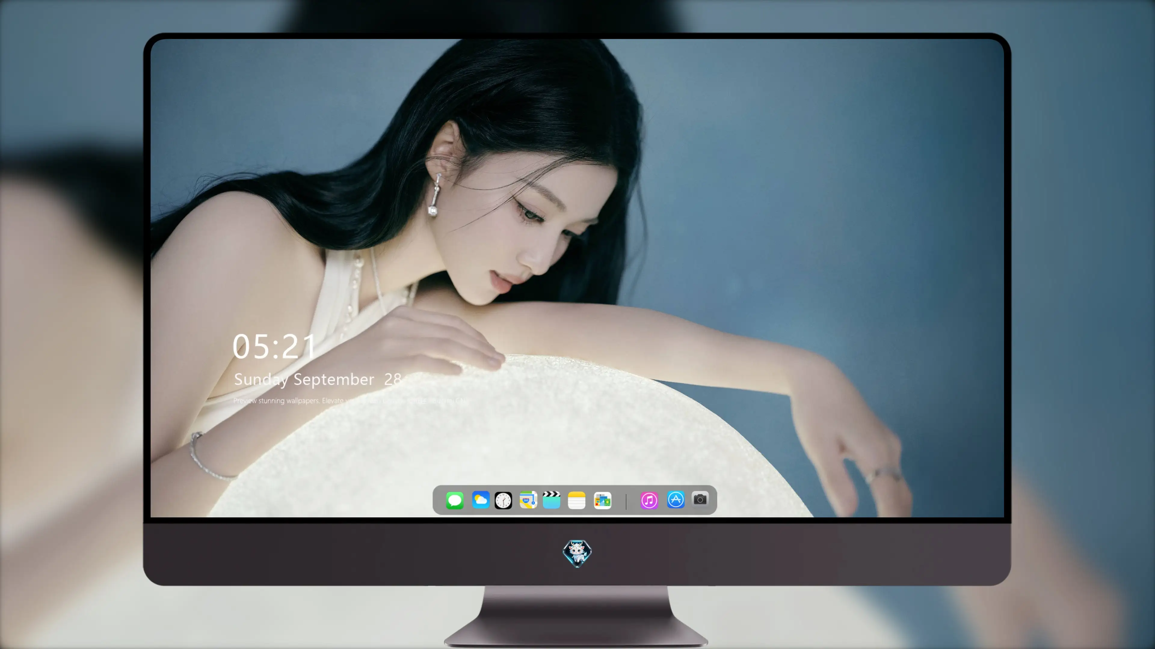The image size is (1155, 649).
Task: Open the Messages app in the dock
Action: (x=455, y=500)
